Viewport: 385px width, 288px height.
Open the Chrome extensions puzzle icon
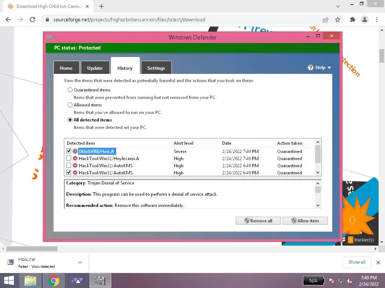point(353,19)
